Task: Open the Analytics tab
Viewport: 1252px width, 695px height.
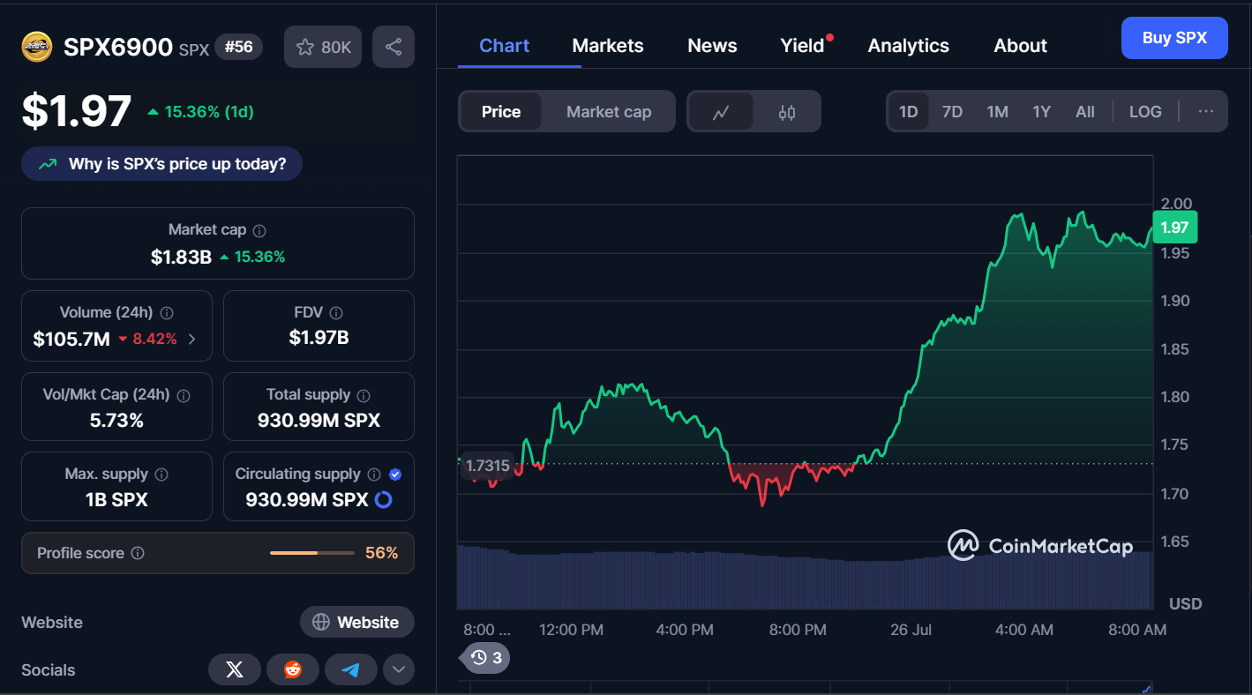Action: click(908, 46)
